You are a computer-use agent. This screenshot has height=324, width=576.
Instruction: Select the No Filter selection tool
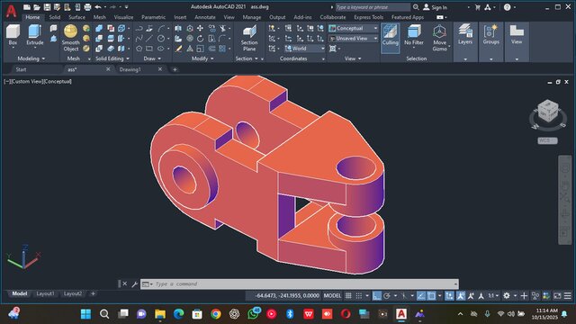click(414, 34)
